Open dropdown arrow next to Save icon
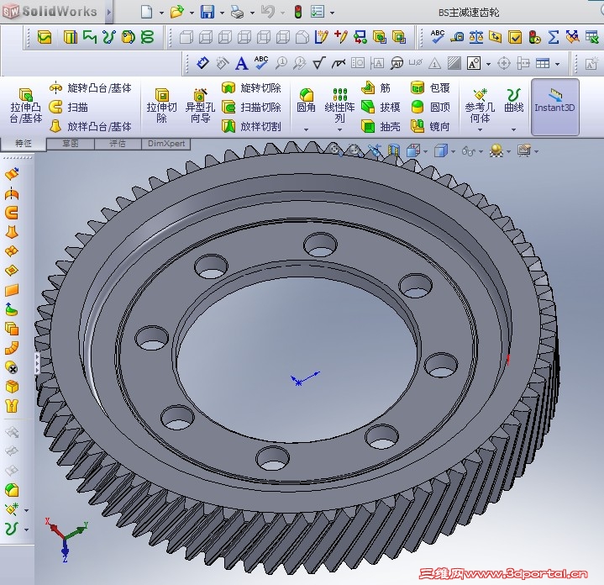604x585 pixels. (222, 13)
